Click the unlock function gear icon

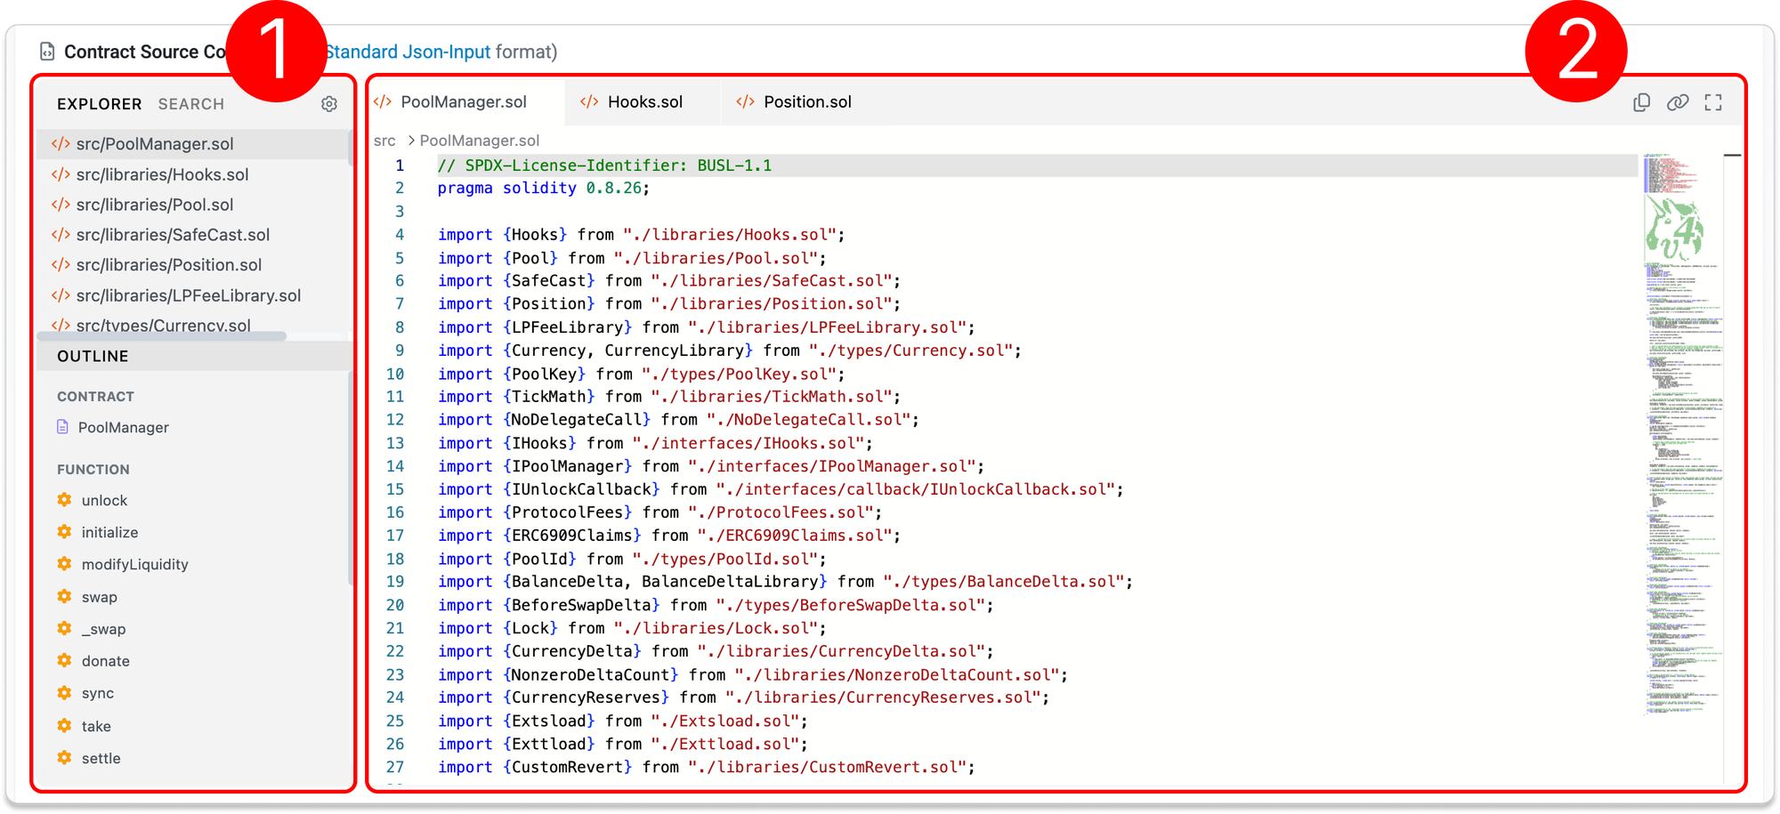point(64,500)
